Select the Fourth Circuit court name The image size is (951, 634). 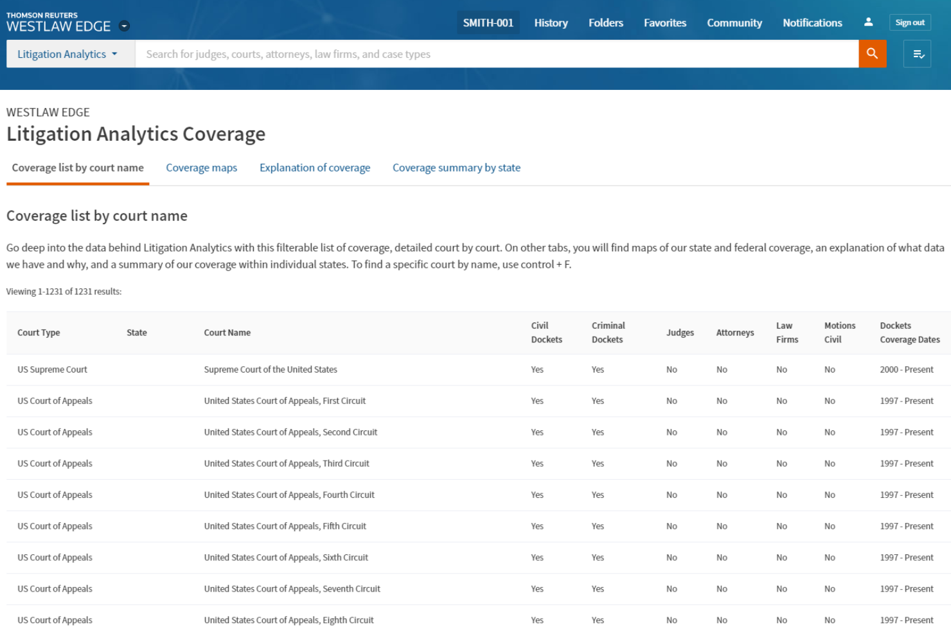289,495
